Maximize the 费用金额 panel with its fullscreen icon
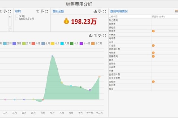This screenshot has height=118, width=178. point(104,11)
